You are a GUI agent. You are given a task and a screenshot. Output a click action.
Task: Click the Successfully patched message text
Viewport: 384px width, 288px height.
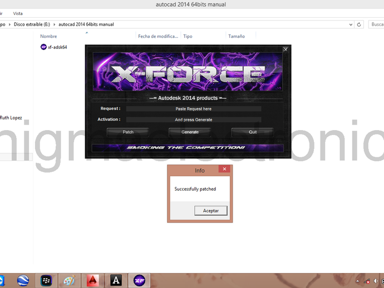click(195, 189)
